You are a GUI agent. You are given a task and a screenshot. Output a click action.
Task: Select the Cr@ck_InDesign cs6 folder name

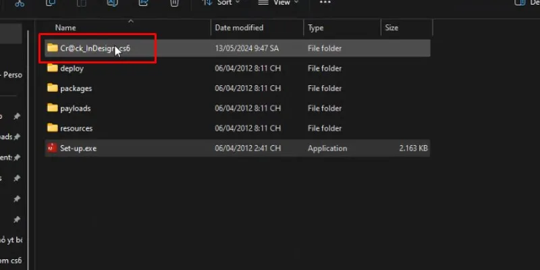[95, 48]
